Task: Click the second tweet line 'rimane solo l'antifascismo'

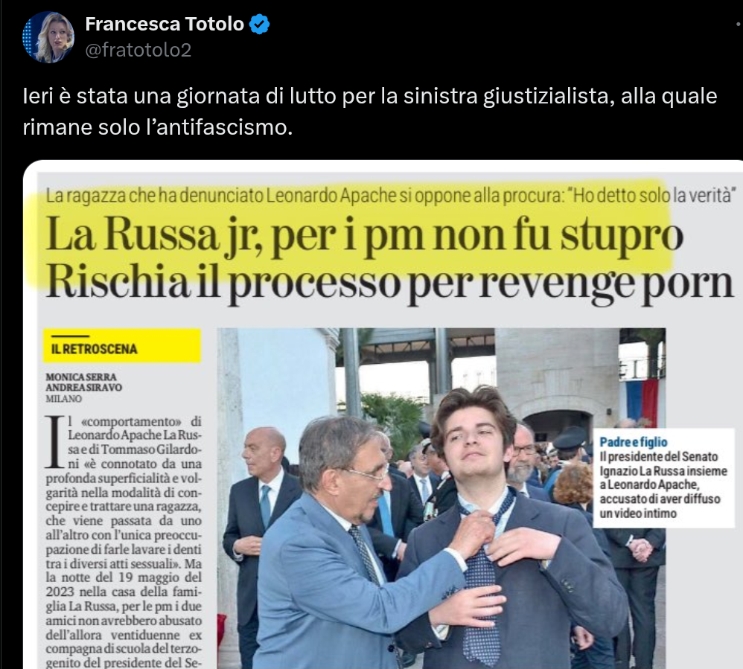Action: 157,127
